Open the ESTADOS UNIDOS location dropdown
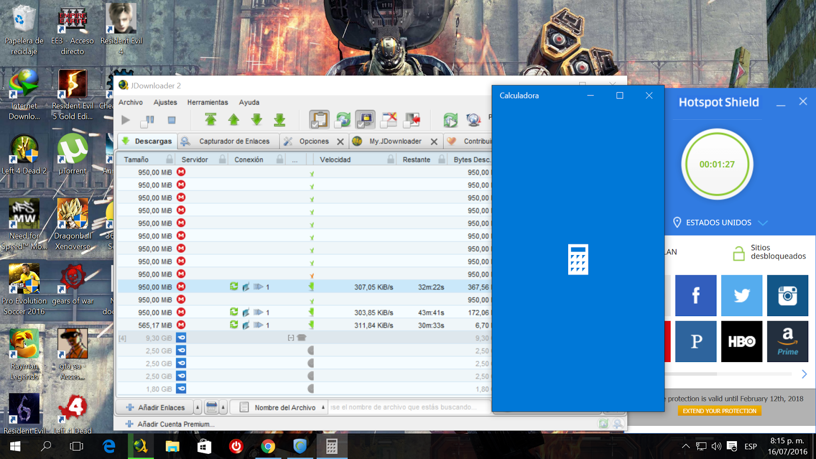 [x=720, y=222]
